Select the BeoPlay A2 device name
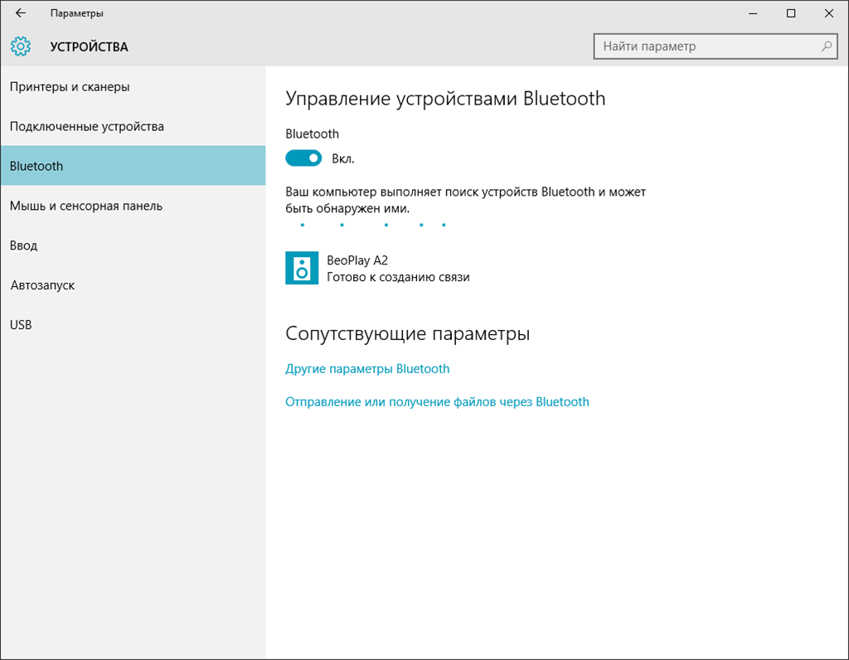 (x=357, y=260)
